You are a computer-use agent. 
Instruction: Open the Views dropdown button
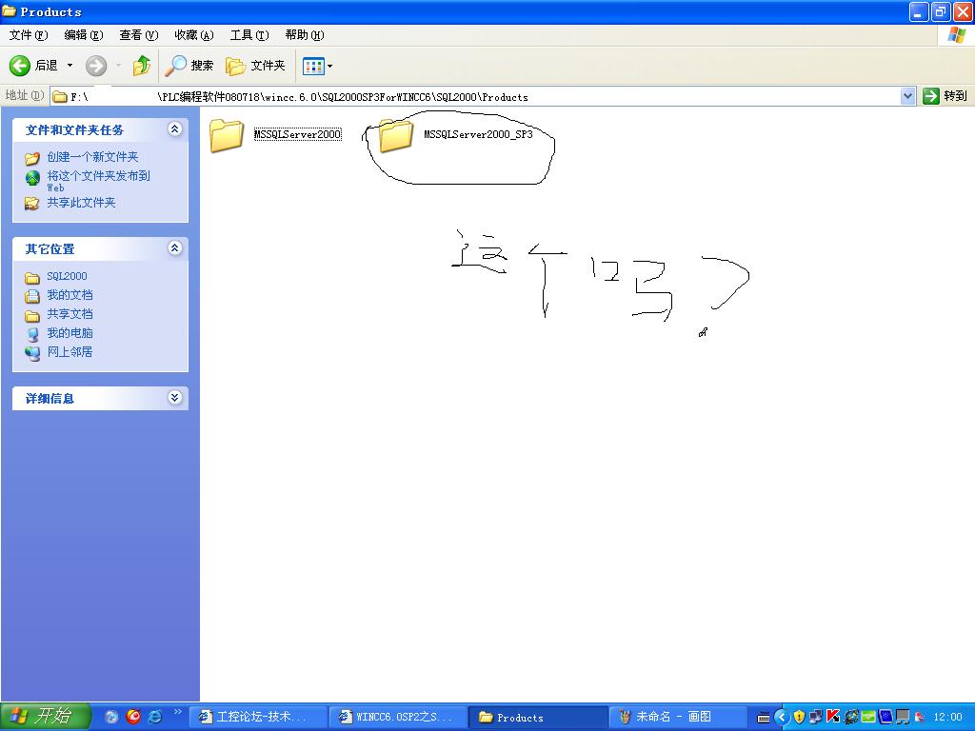[317, 66]
